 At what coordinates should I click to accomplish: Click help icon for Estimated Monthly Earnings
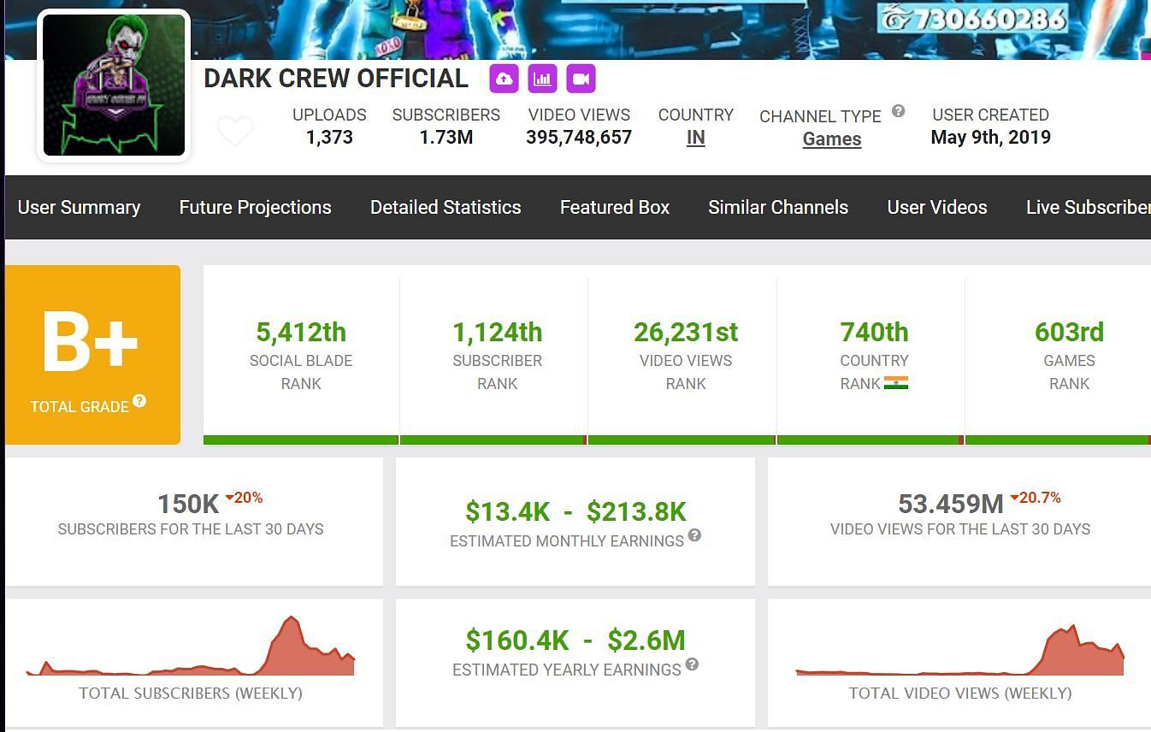(x=694, y=535)
